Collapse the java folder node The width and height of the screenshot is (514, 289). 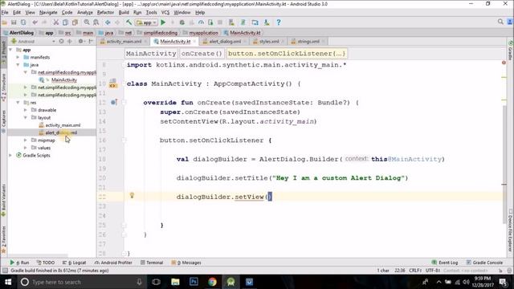point(18,65)
